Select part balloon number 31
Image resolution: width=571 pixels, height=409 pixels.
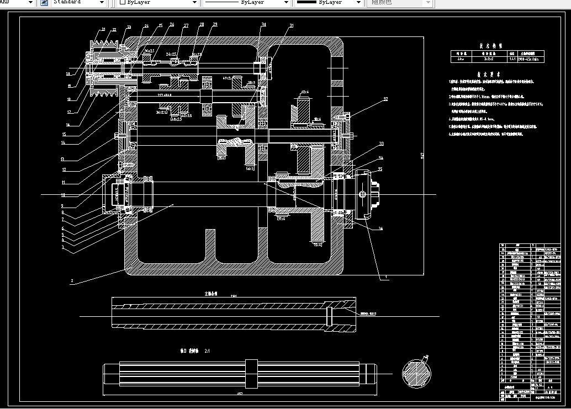pyautogui.click(x=292, y=25)
